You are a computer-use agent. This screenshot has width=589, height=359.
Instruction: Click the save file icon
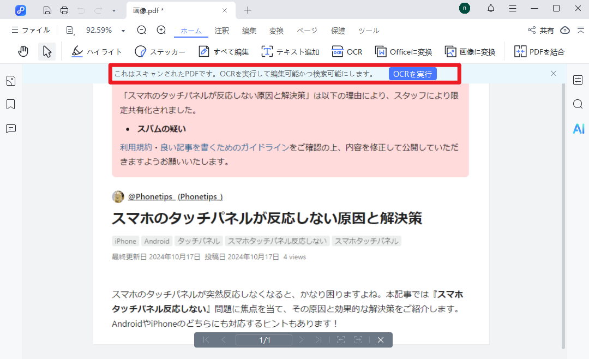tap(47, 10)
